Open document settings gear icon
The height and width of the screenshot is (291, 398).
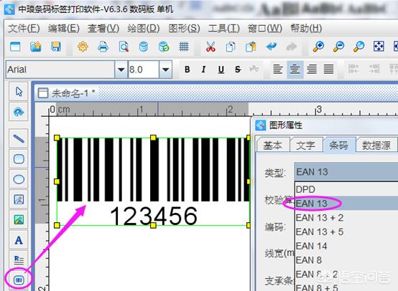[83, 47]
